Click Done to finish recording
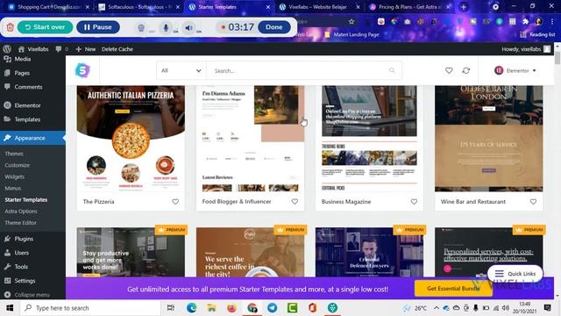The height and width of the screenshot is (316, 561). click(274, 27)
